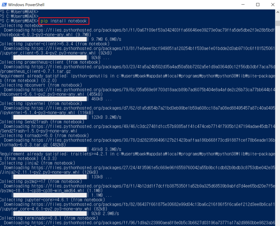Click the Jinja2-2.11.1-py2.py3-none-any.whl line

[49, 172]
